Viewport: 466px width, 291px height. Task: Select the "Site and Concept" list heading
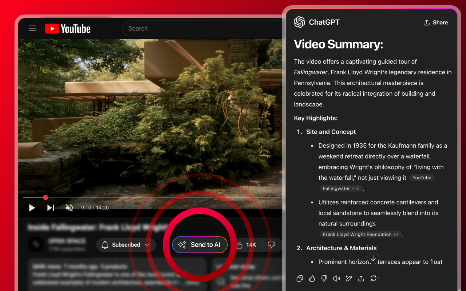click(331, 132)
